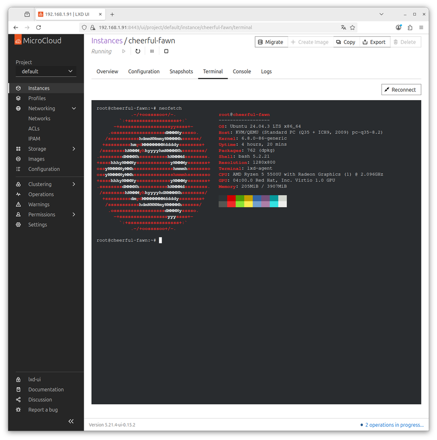Click the Delete button

click(x=405, y=42)
